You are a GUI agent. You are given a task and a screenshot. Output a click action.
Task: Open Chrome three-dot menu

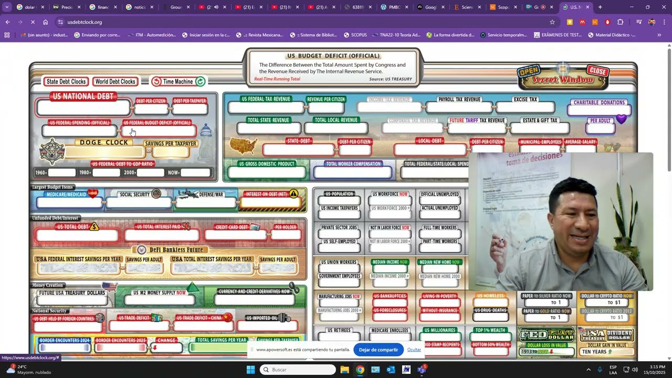coord(664,22)
